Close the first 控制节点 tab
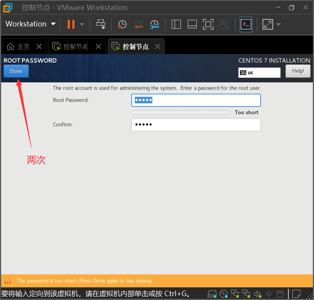Image resolution: width=314 pixels, height=300 pixels. tap(98, 47)
